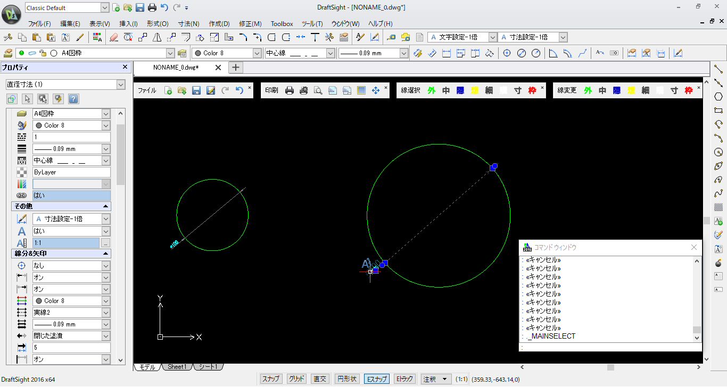Save using the floating ファイル toolbar icon

tap(196, 90)
